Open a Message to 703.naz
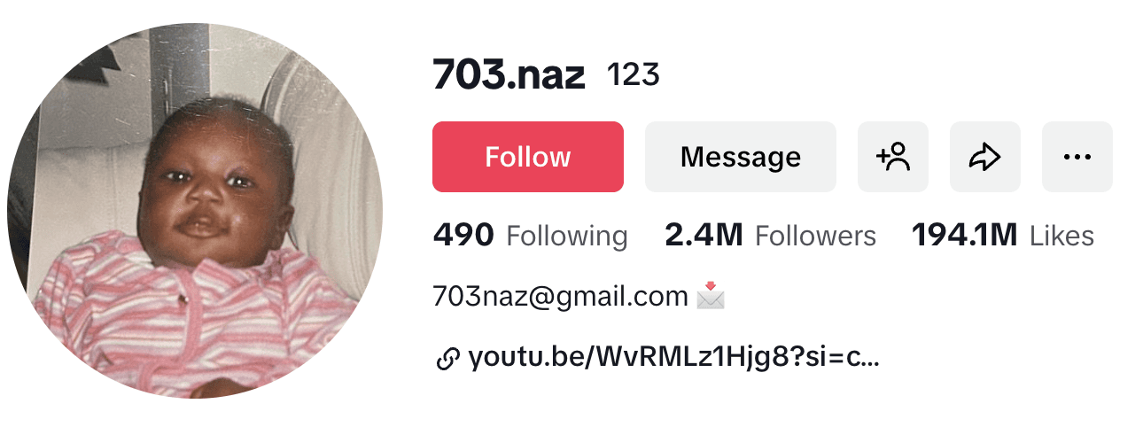Screen dimensions: 1143x427 [x=741, y=157]
